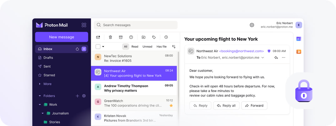Filter messages by Has file
Image resolution: width=336 pixels, height=126 pixels.
[x=161, y=46]
